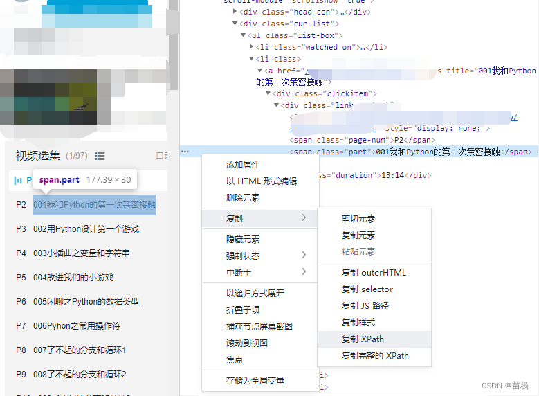This screenshot has height=396, width=539.
Task: Choose 焦点 menu entry
Action: click(260, 359)
